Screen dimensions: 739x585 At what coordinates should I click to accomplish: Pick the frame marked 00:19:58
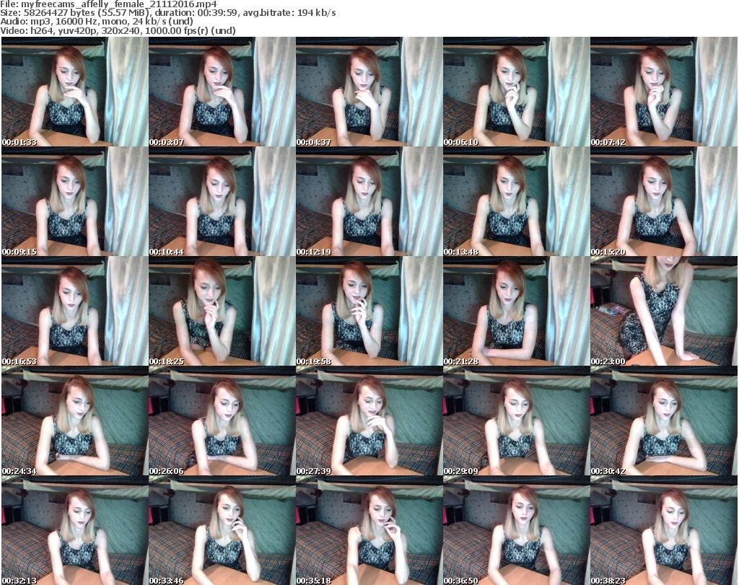click(x=369, y=312)
